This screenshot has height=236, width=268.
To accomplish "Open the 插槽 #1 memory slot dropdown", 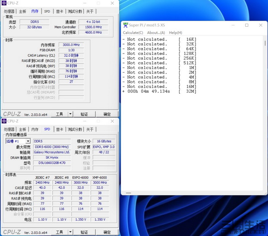I will click(18, 141).
